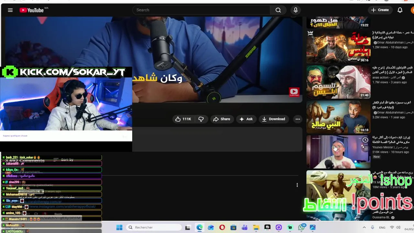Open Microsoft Teams from taskbar
Screen dimensions: 414x233
pos(245,227)
